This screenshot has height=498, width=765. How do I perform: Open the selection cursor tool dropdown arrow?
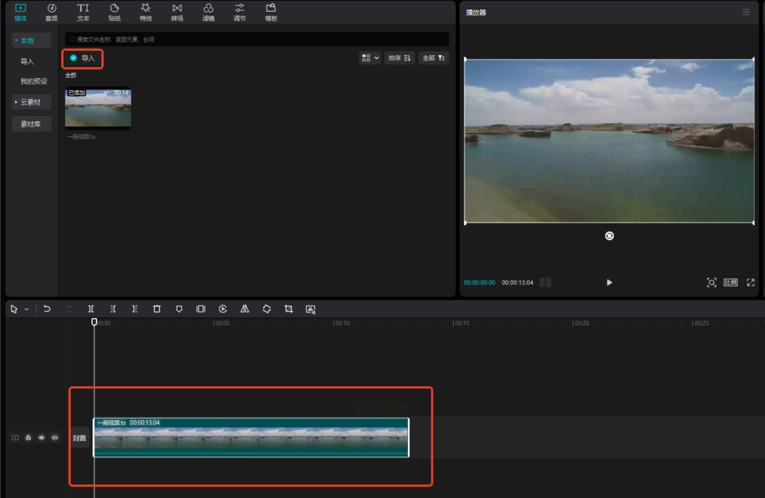(x=27, y=309)
